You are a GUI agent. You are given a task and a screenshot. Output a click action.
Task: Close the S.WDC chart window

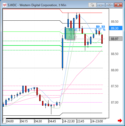tap(118, 5)
